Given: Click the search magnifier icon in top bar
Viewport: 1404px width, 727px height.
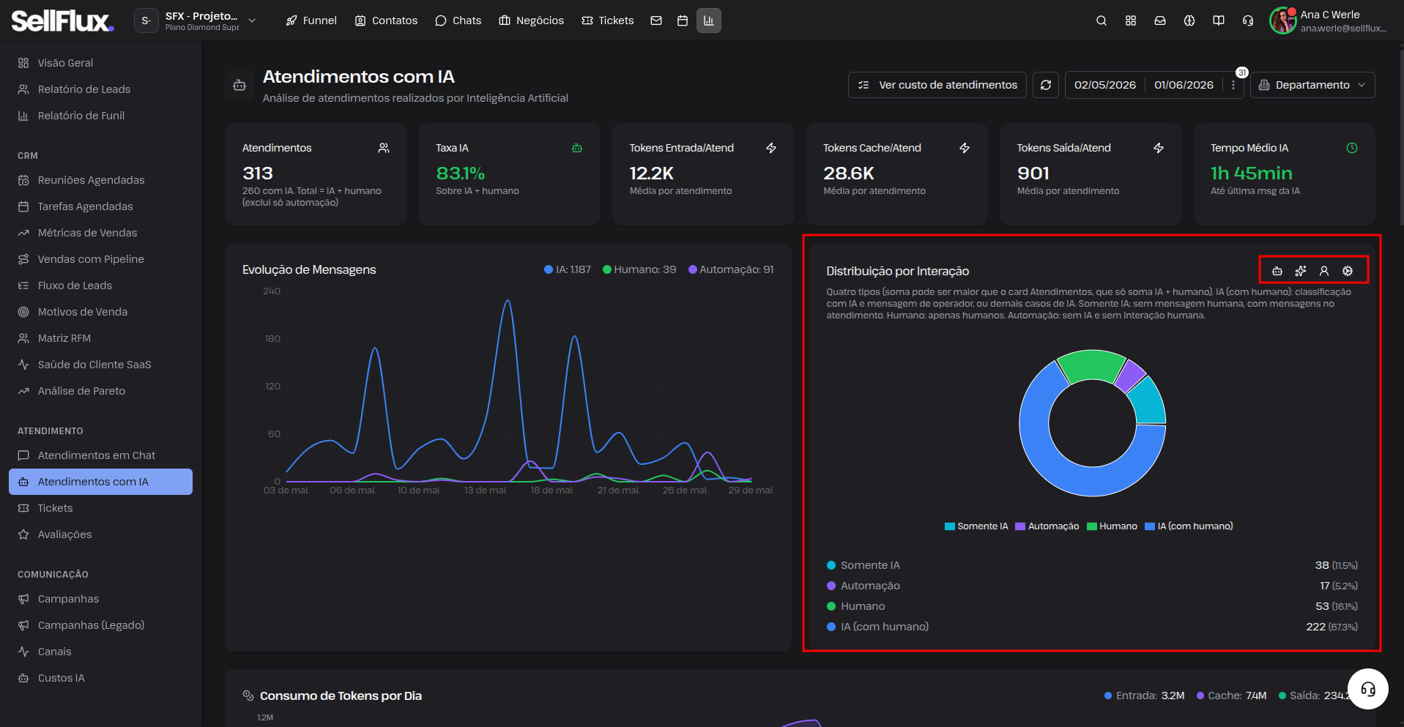Looking at the screenshot, I should pos(1101,20).
